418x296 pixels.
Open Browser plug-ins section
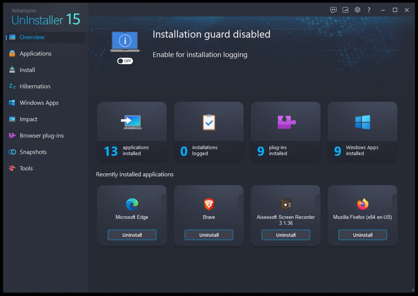pos(41,136)
